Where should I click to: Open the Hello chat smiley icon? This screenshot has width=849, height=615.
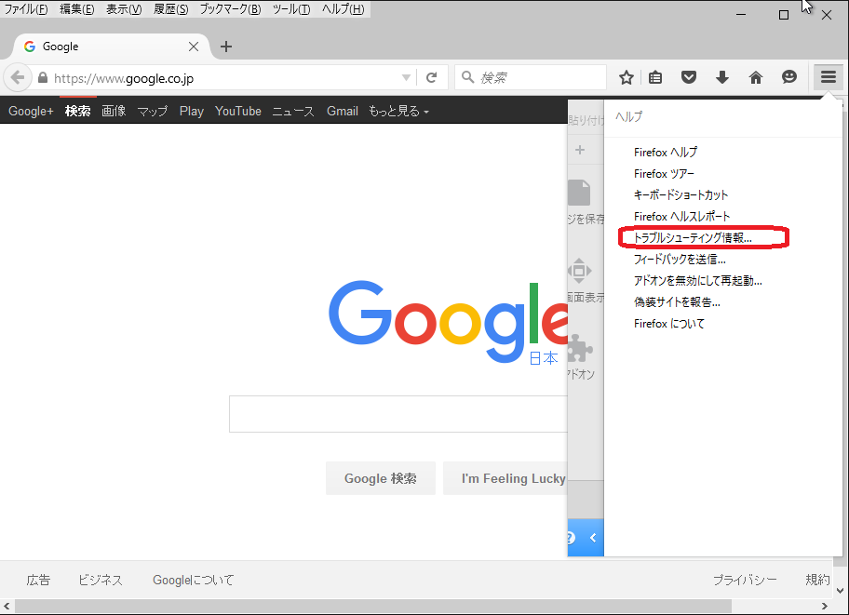point(788,77)
